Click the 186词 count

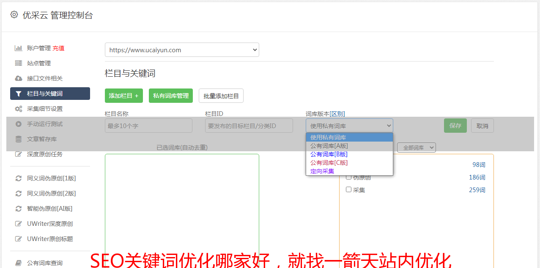pos(477,177)
